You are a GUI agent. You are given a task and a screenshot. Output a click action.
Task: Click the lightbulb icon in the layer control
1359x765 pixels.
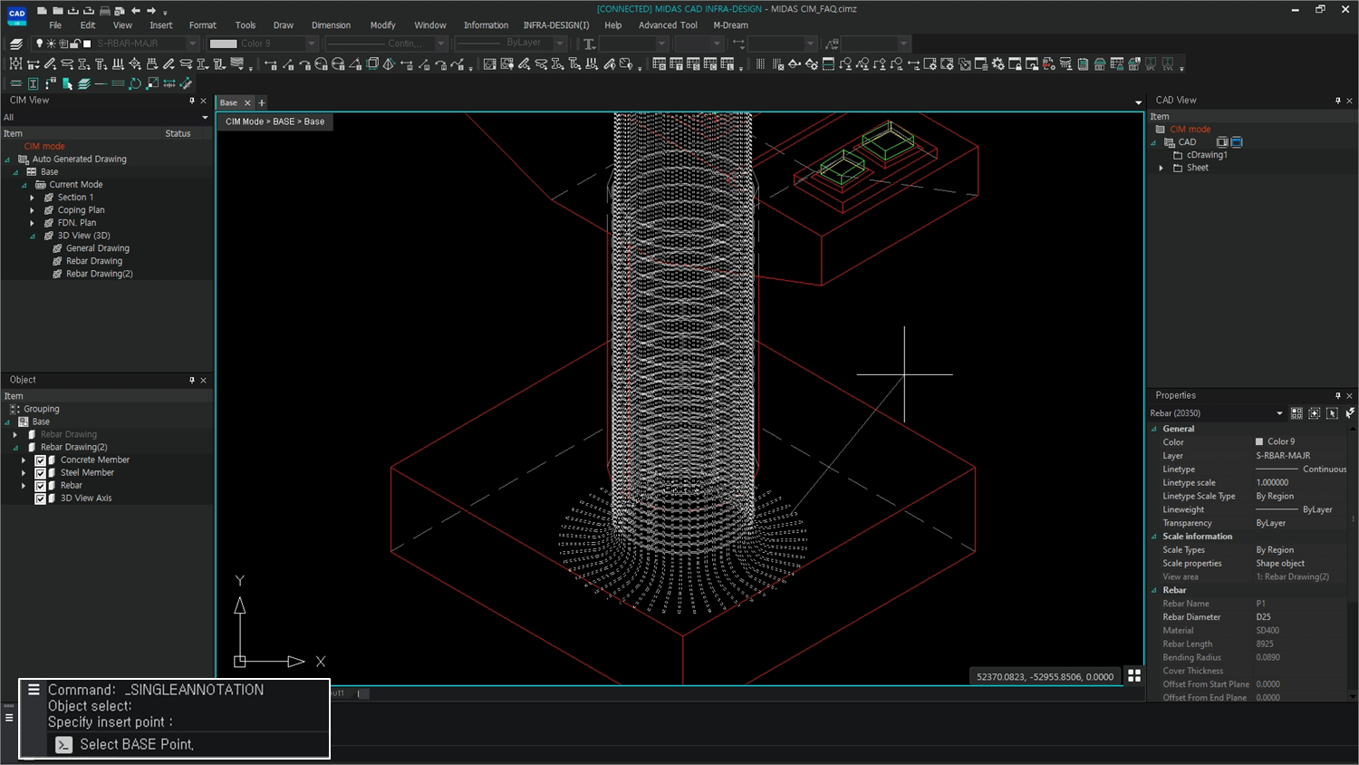point(39,44)
